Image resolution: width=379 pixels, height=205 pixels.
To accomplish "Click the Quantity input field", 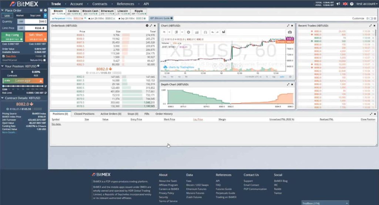I will click(36, 22).
